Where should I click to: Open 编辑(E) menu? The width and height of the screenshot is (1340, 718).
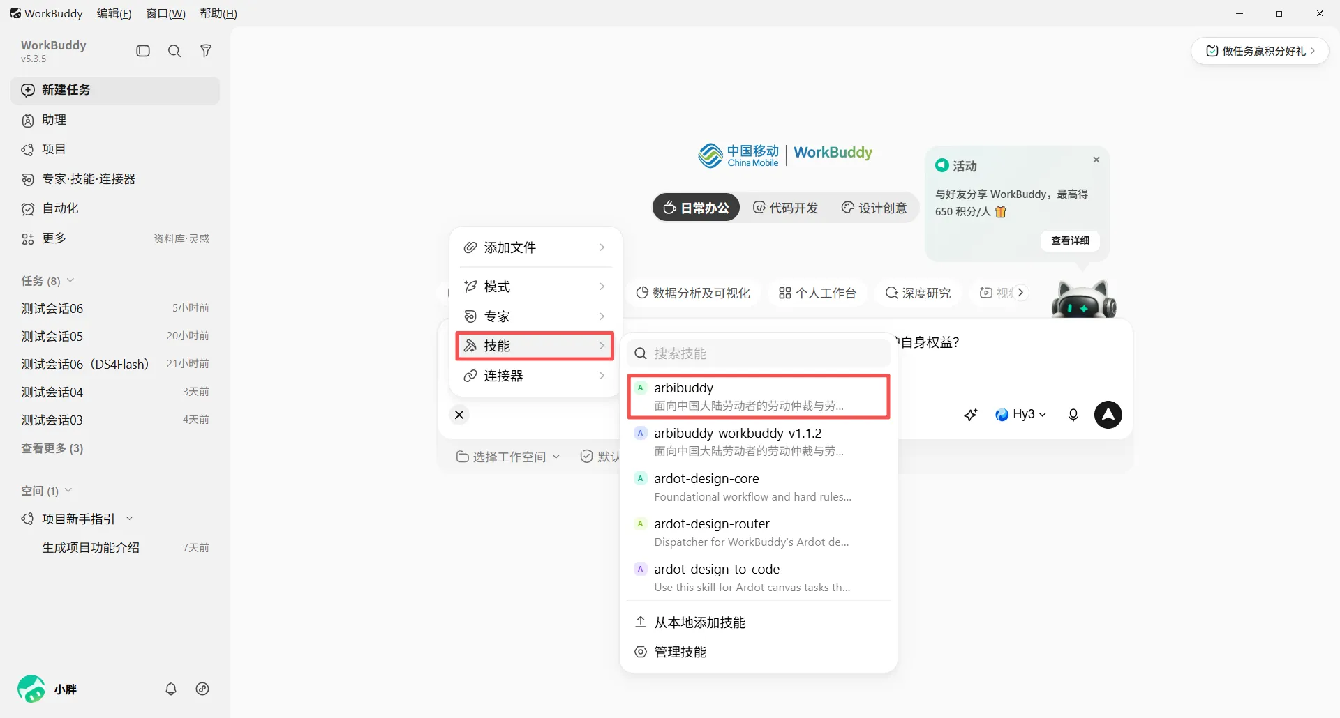114,13
